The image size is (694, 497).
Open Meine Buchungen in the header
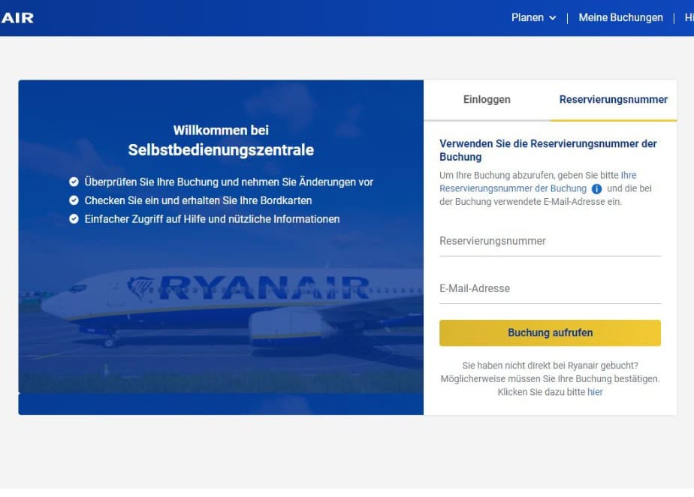click(x=620, y=18)
